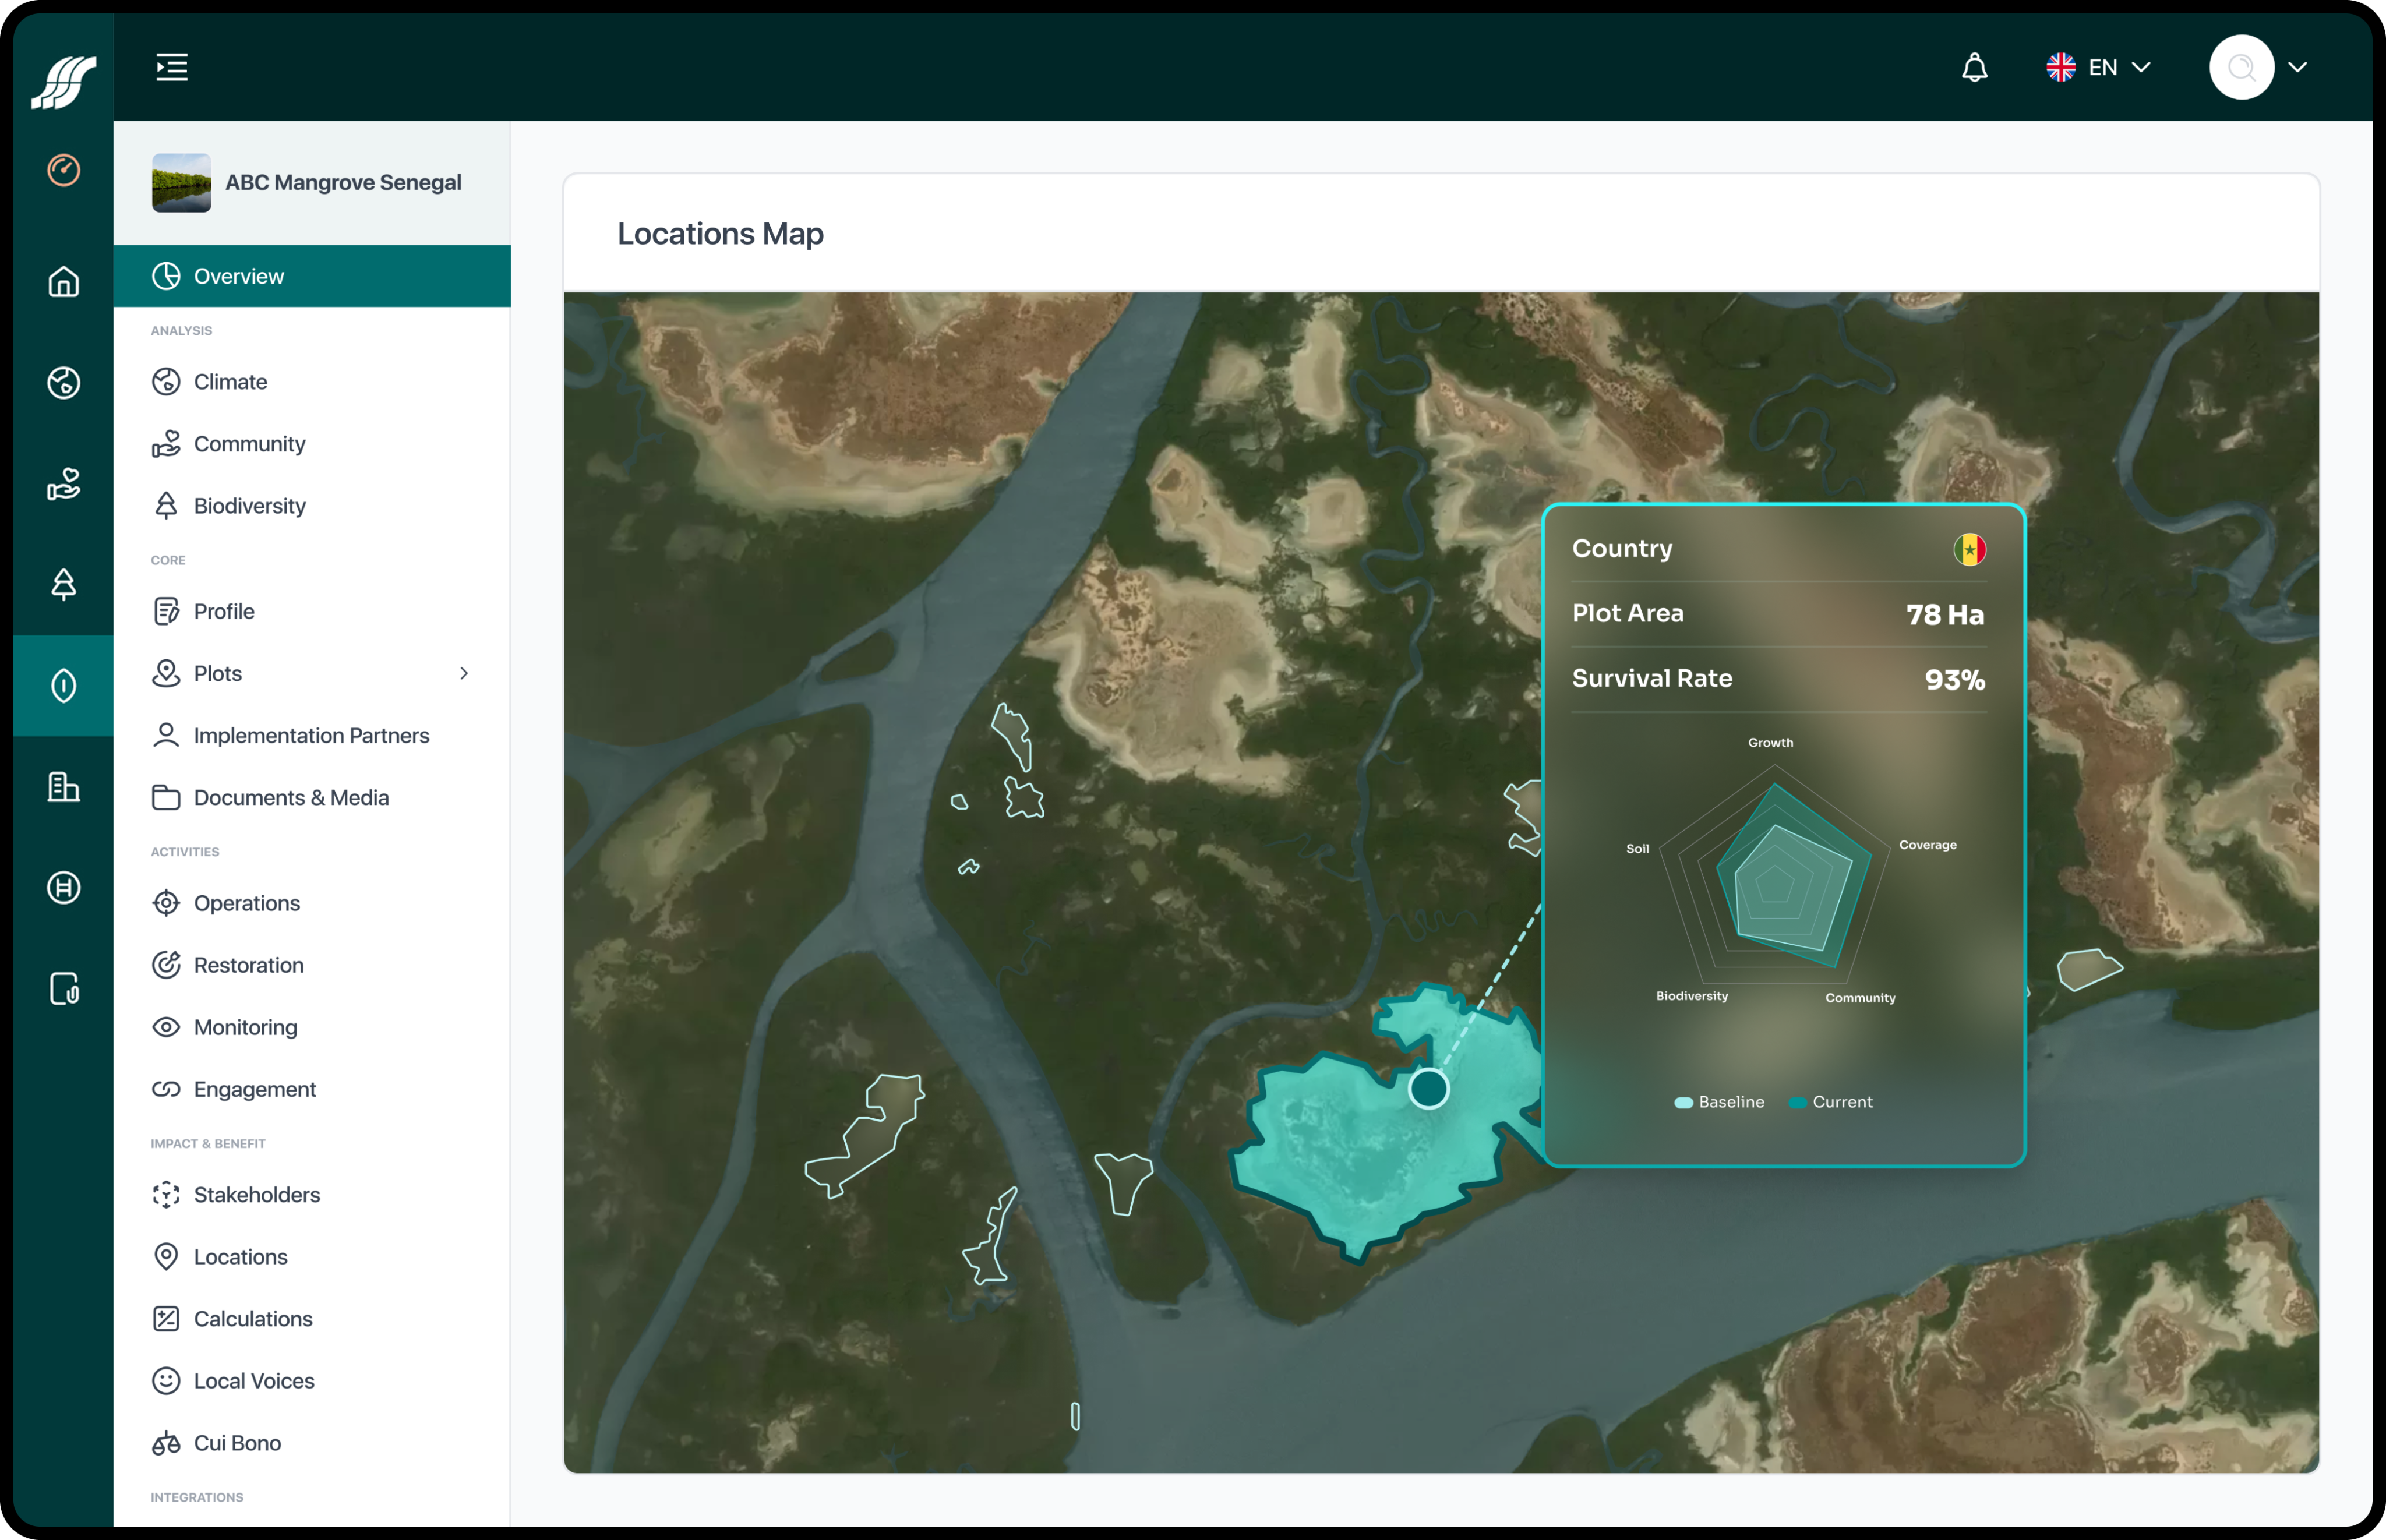
Task: Click the notification bell icon
Action: (1974, 67)
